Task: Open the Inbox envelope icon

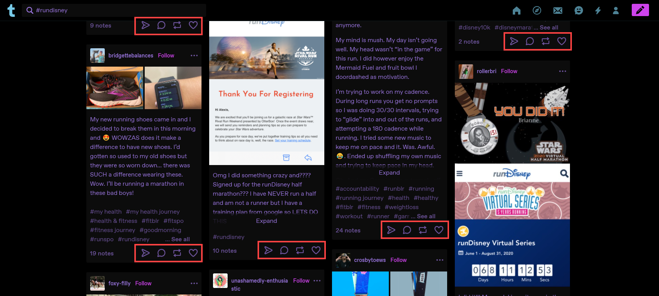Action: click(x=558, y=10)
